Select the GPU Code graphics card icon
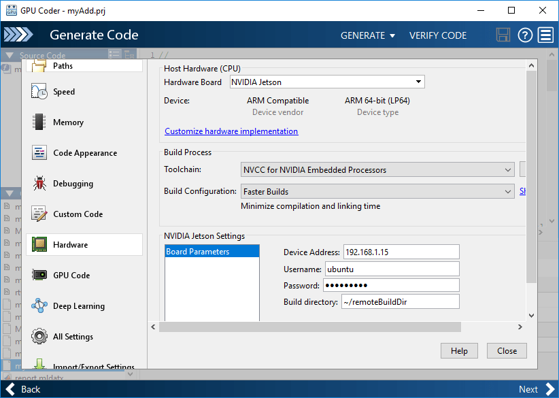This screenshot has width=559, height=398. click(x=39, y=275)
